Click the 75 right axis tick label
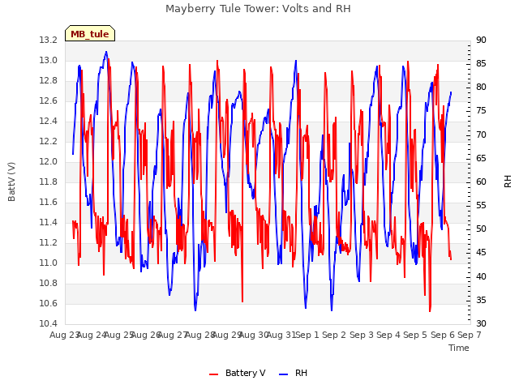Screen dimensions: 519x389 [x=481, y=111]
